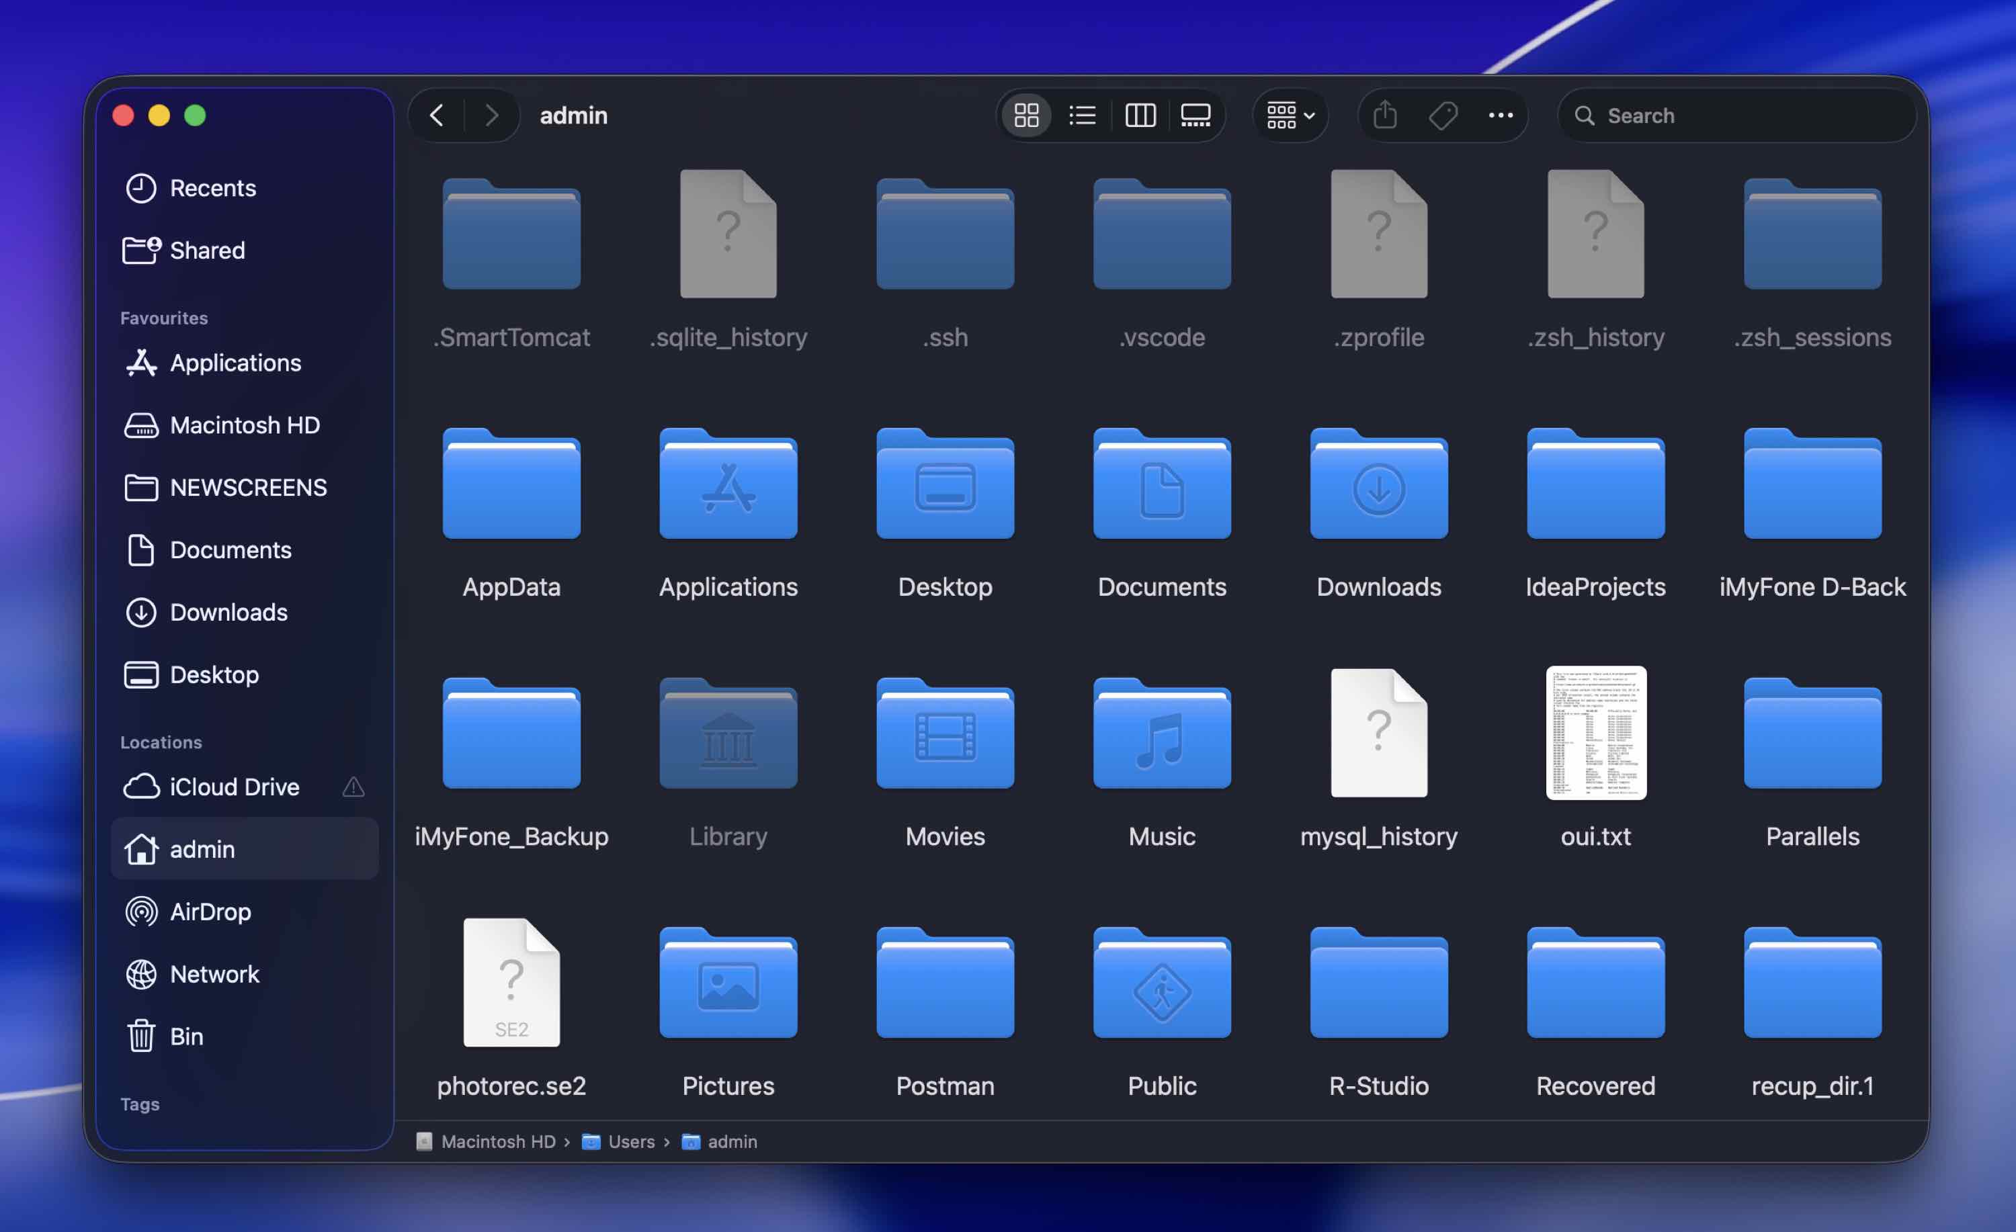Select the .sqlite_history file
The image size is (2016, 1232).
728,235
